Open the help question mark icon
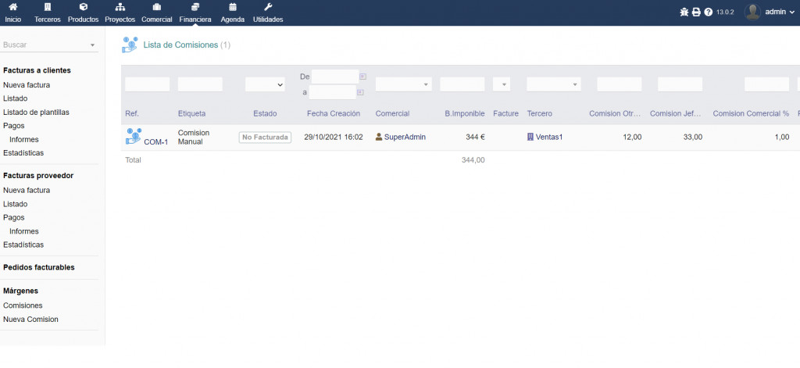Image resolution: width=800 pixels, height=368 pixels. (x=708, y=13)
